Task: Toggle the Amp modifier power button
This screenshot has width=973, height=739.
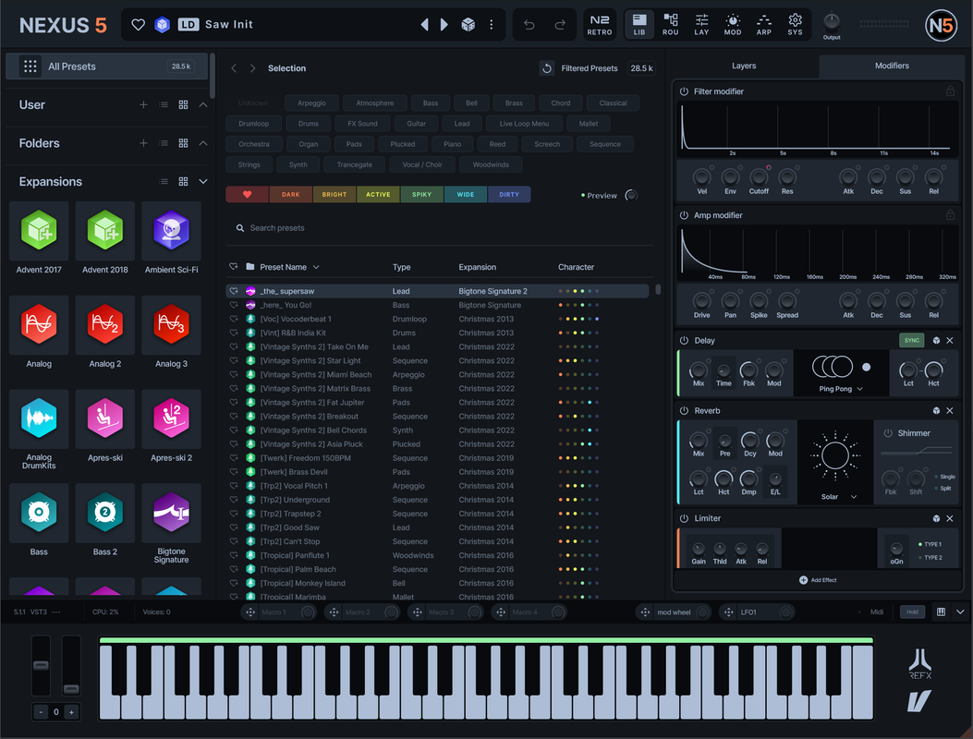Action: [684, 215]
